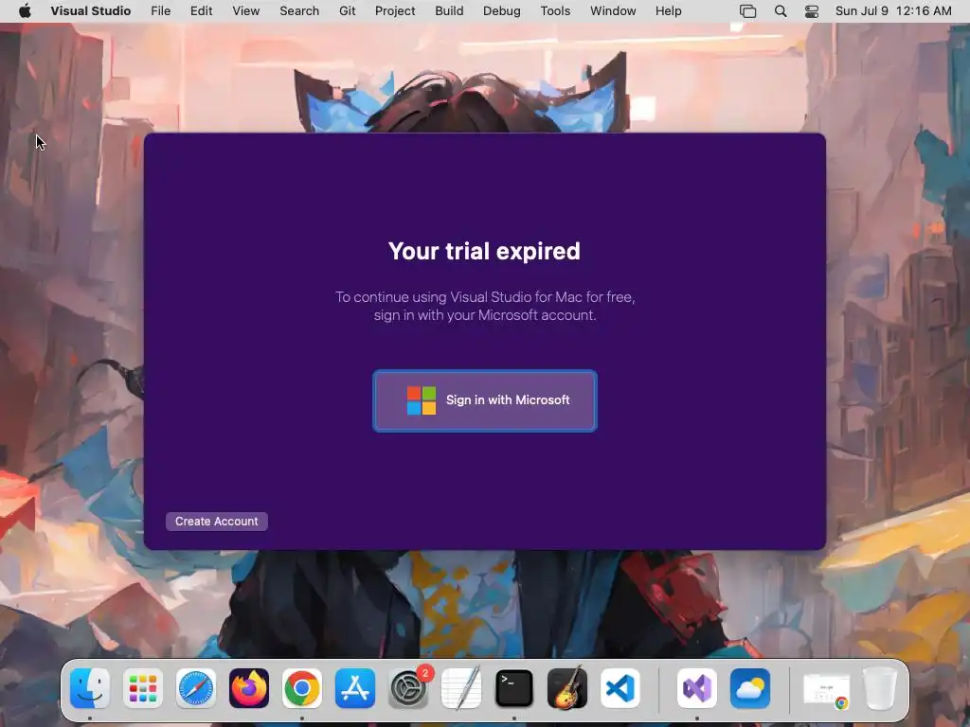This screenshot has width=970, height=727.
Task: Open the minimized Chrome window thumbnail in dock
Action: [826, 689]
